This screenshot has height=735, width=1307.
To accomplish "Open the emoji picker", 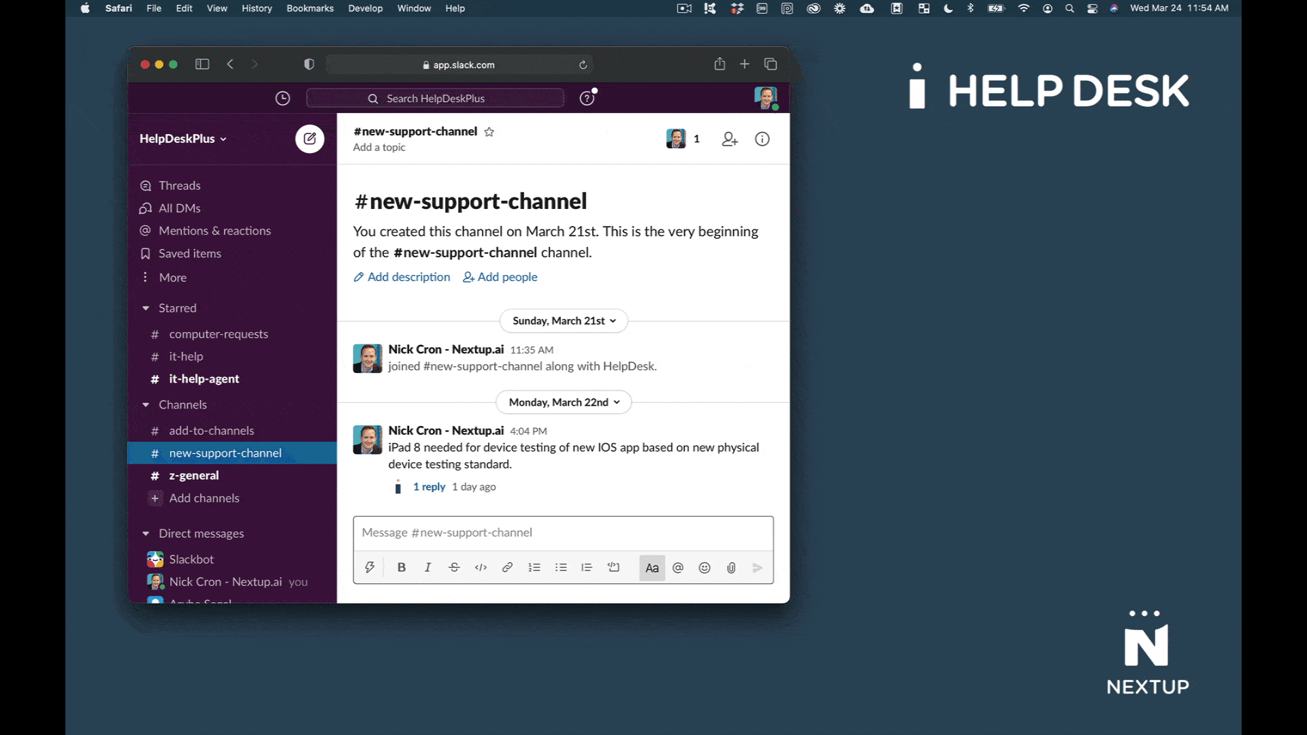I will coord(705,568).
